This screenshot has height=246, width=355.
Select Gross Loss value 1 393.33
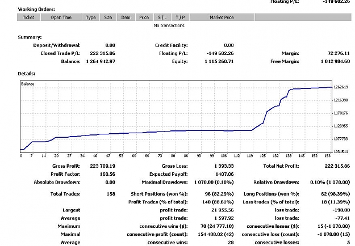coord(224,166)
